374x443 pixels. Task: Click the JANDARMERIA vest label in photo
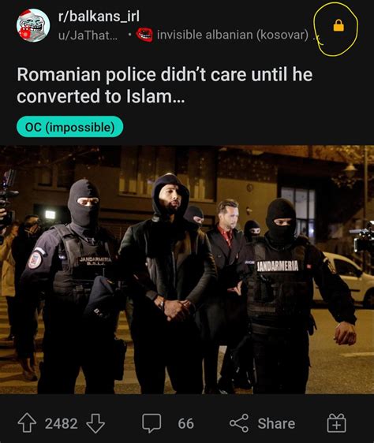[277, 266]
